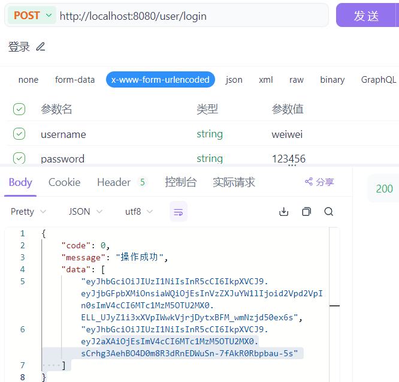Click the edit pencil icon next to 登录

pos(41,47)
